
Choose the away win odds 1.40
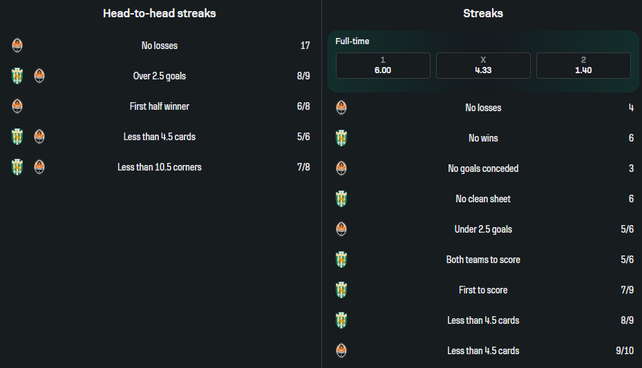(583, 66)
